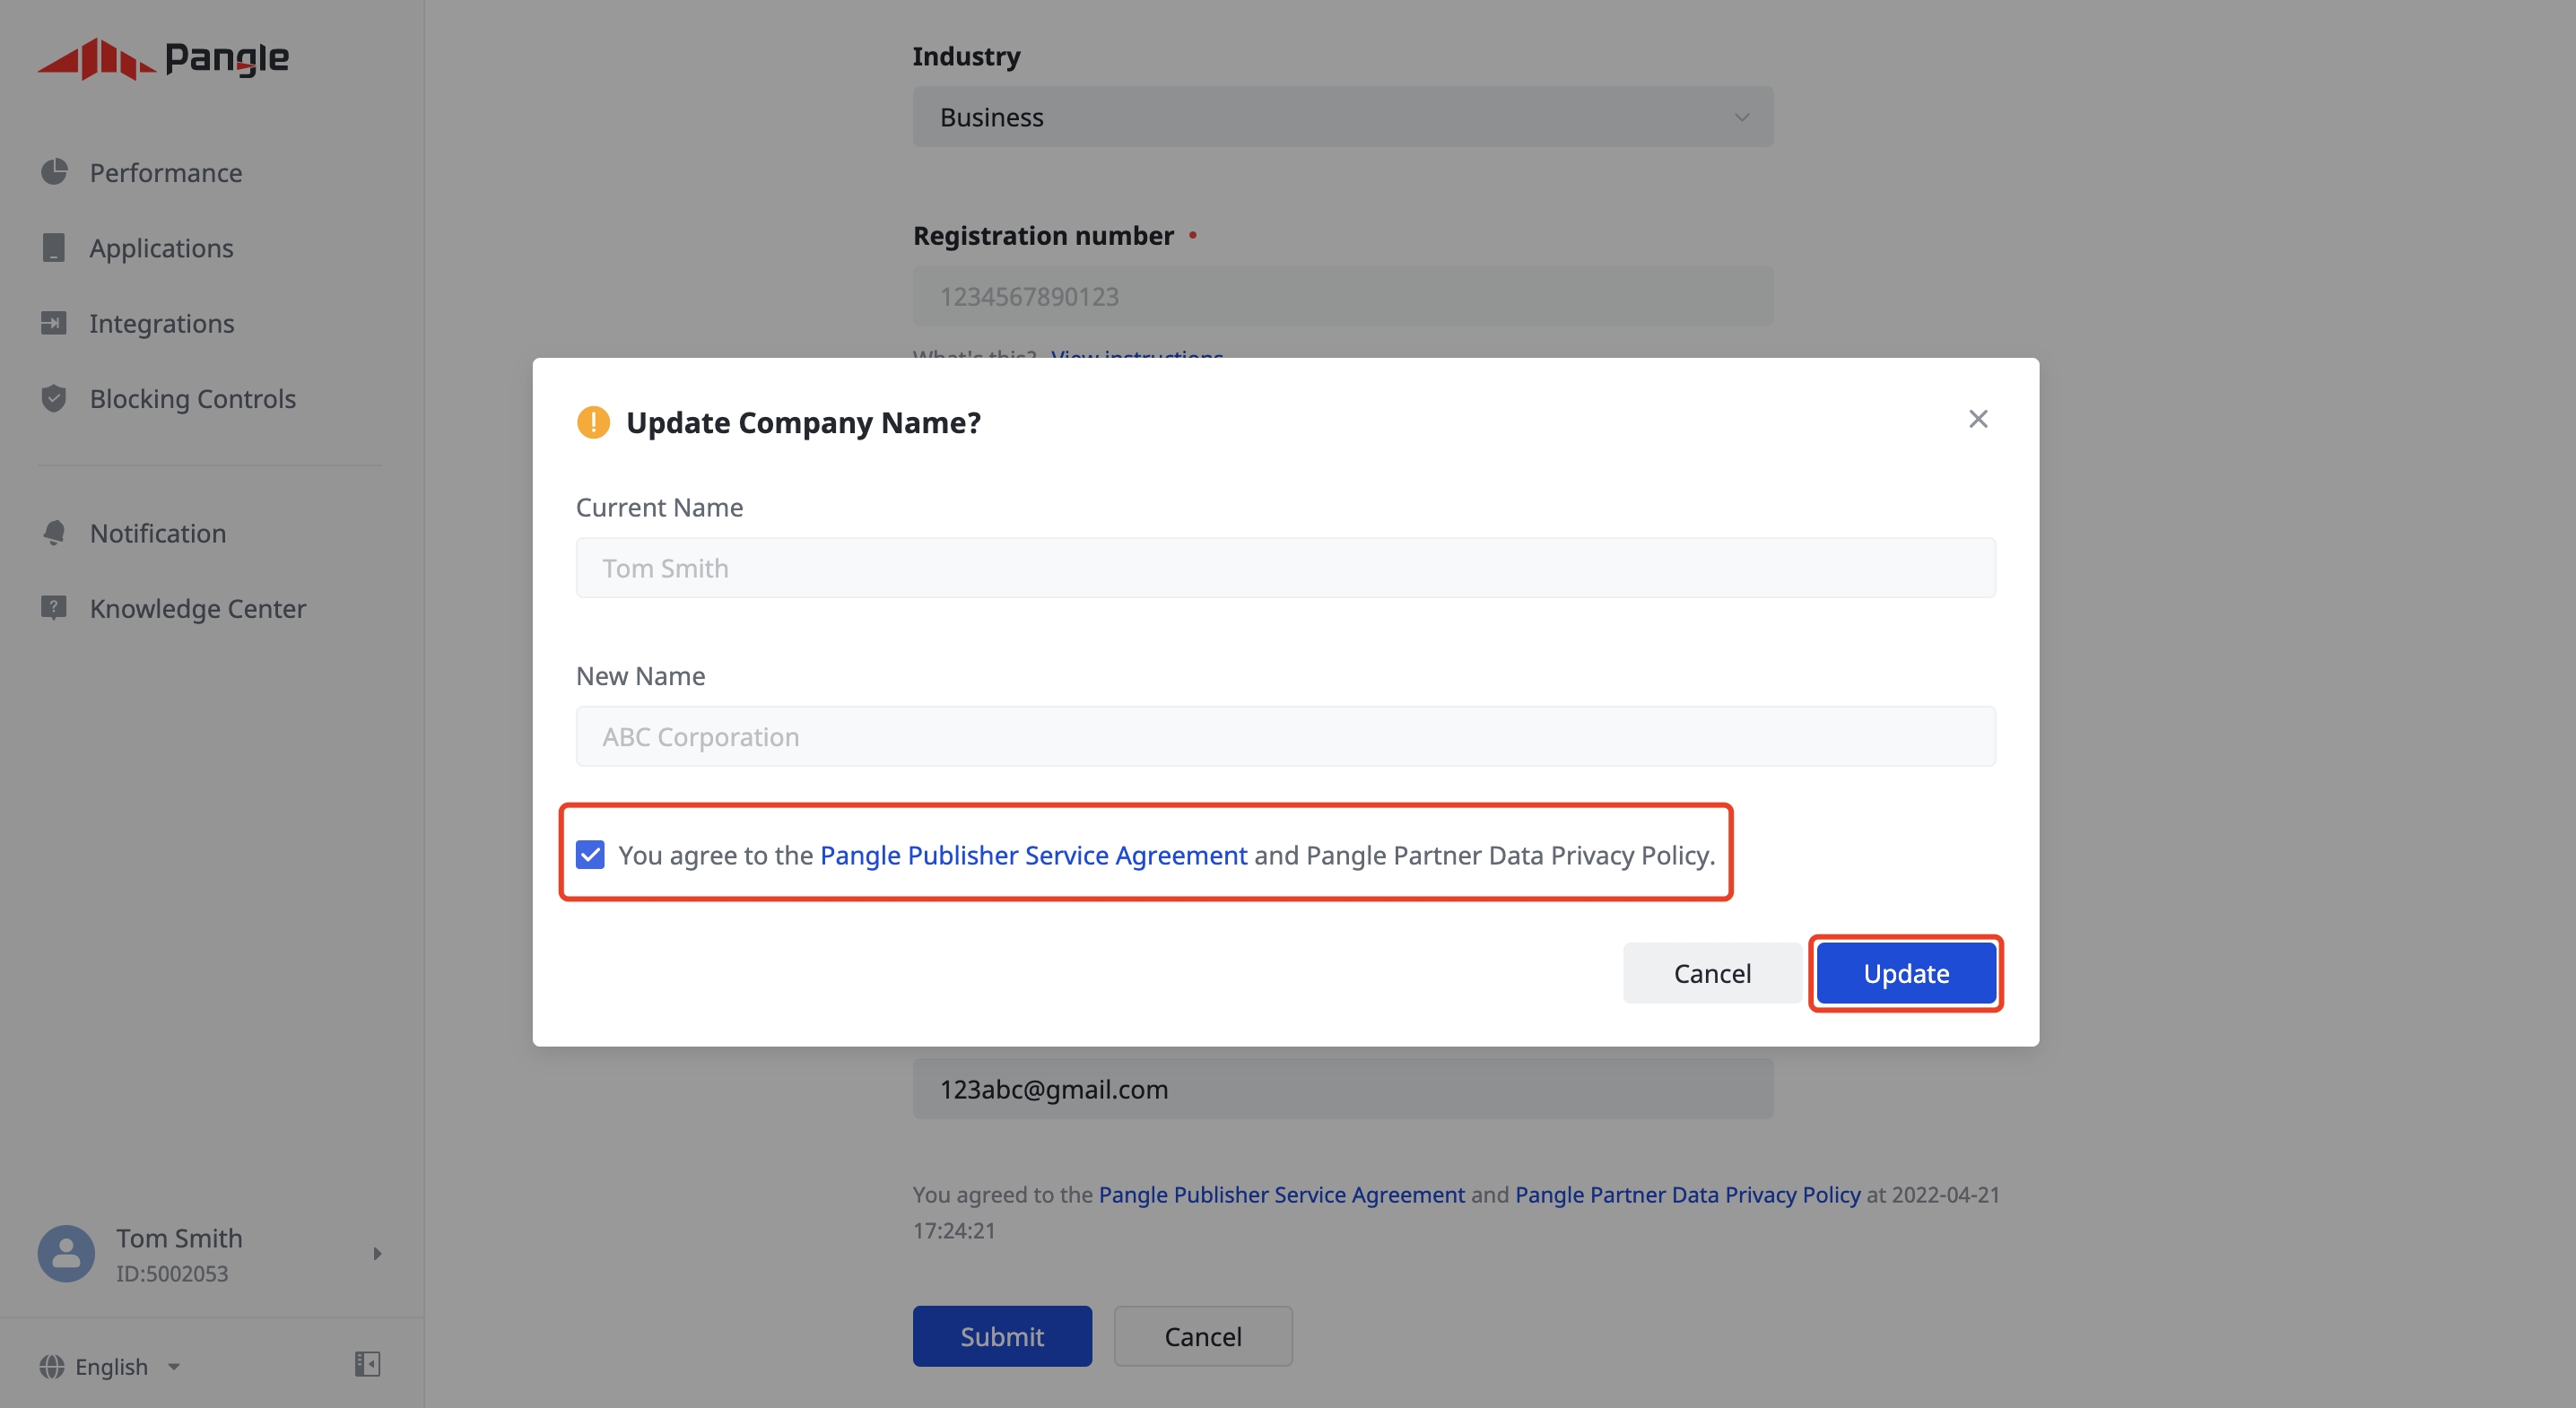Viewport: 2576px width, 1408px height.
Task: Open Knowledge Center in sidebar
Action: pyautogui.click(x=198, y=608)
